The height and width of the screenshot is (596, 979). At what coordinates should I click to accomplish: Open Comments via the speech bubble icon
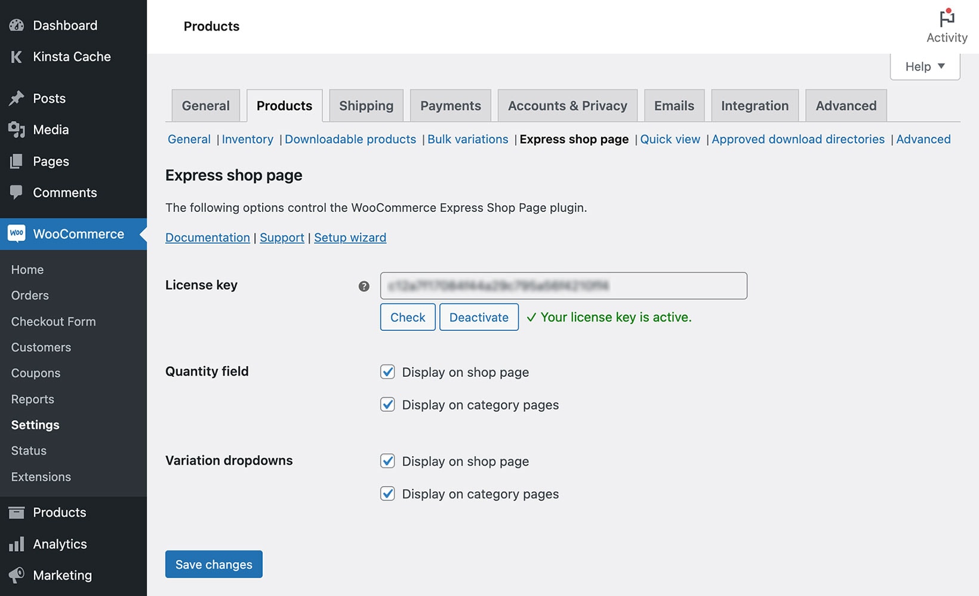click(x=17, y=192)
